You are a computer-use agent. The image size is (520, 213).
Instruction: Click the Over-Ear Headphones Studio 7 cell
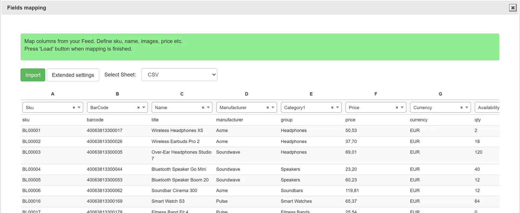181,155
